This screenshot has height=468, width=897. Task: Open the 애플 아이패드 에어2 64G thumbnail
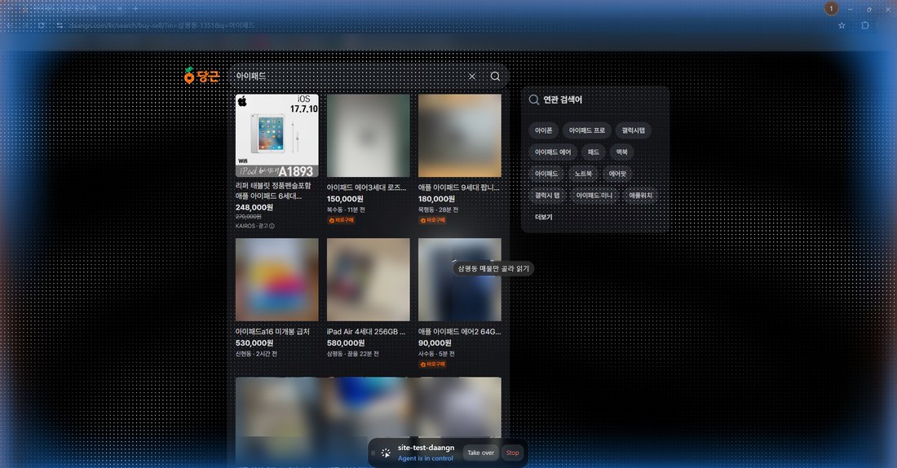pos(460,280)
